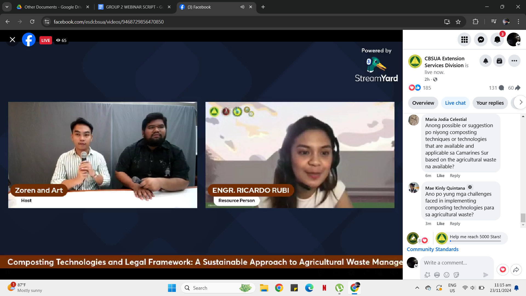Click the save video icon
Viewport: 526px width, 296px height.
coord(499,61)
